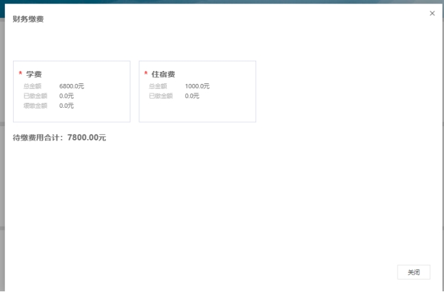Viewport: 444px width, 292px height.
Task: Close the 财务缴费 dialog with the X icon
Action: [x=432, y=13]
